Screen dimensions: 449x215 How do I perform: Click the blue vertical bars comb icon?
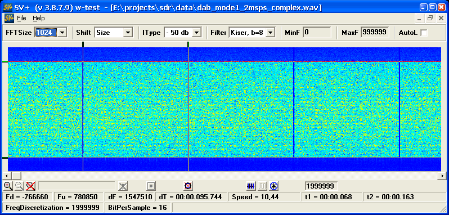point(251,186)
